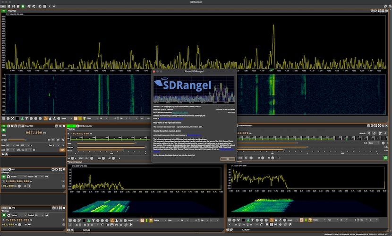This screenshot has height=236, width=392.
Task: Click arrow button in upper AFC Tracker row
Action: click(46, 177)
